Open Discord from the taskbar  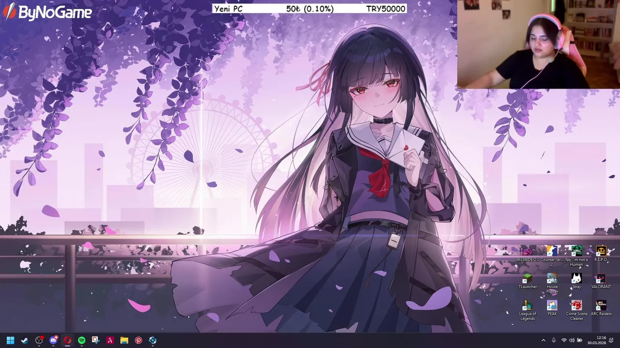click(53, 340)
